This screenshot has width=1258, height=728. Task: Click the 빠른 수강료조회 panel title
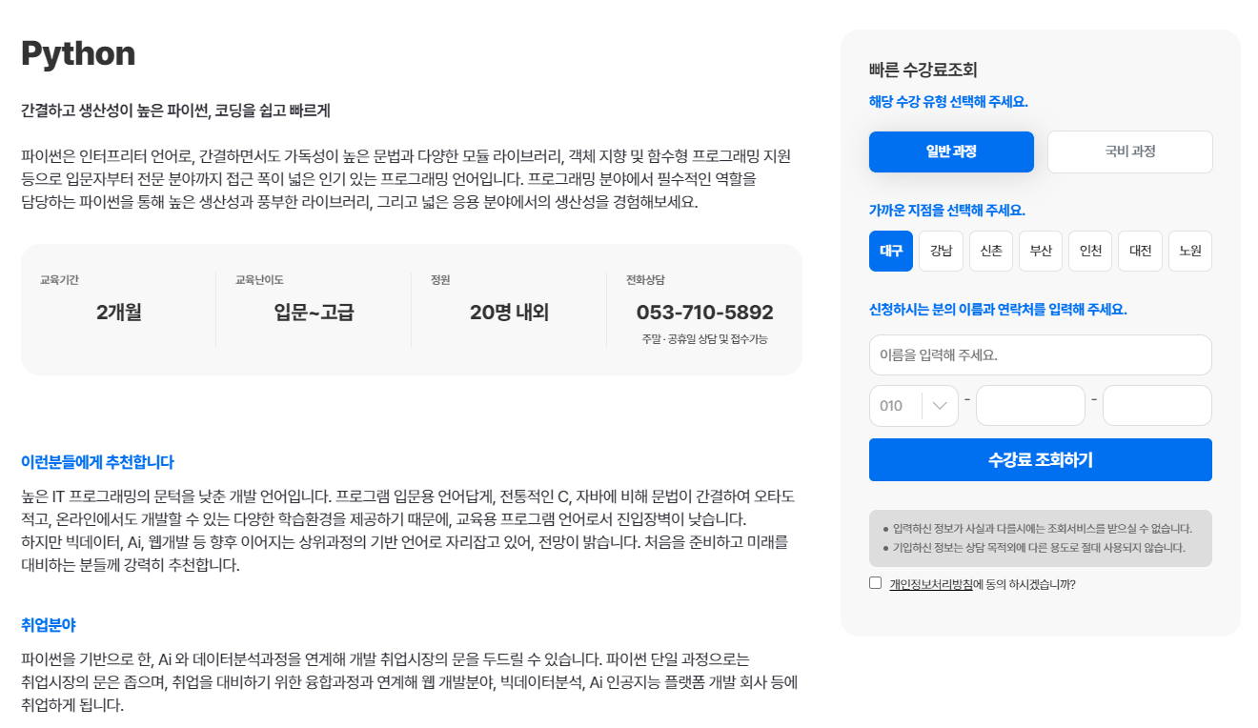coord(923,70)
